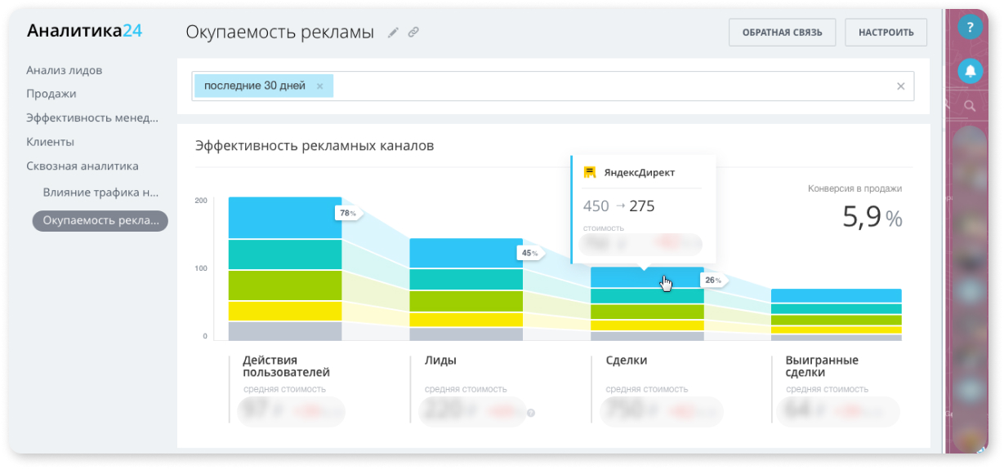The width and height of the screenshot is (1004, 469).
Task: Select Клиенты in the left menu
Action: (50, 142)
